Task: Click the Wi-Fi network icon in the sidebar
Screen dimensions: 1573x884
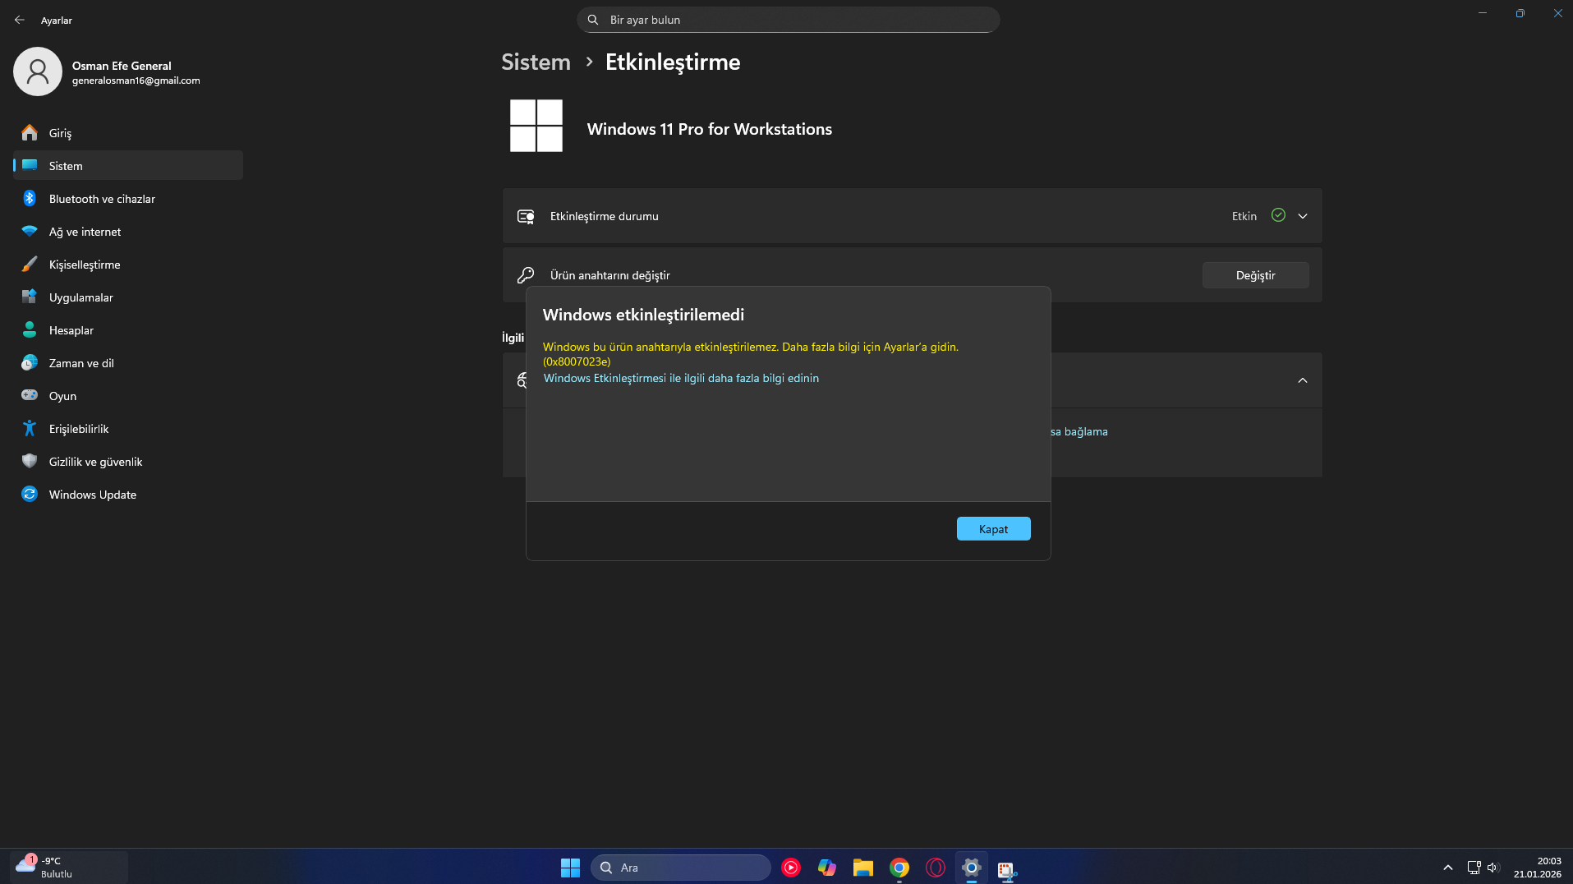Action: 30,231
